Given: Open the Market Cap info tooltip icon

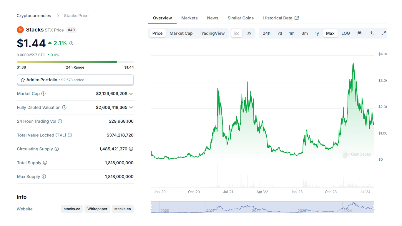Looking at the screenshot, I should click(44, 94).
